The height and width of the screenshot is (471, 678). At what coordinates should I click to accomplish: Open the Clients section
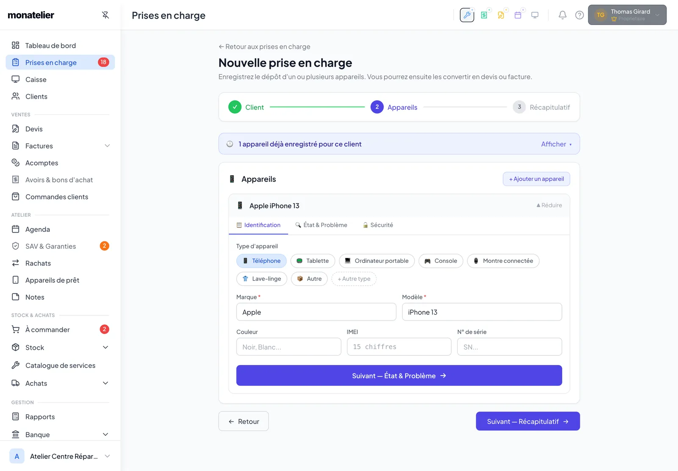pyautogui.click(x=60, y=96)
